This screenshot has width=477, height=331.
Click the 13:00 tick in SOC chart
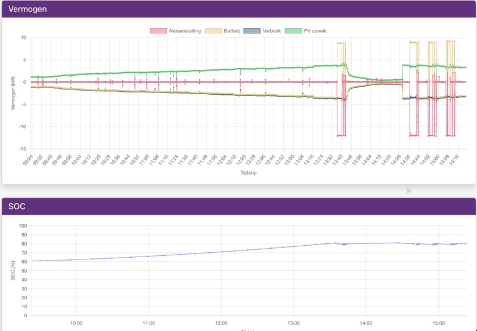(x=293, y=323)
